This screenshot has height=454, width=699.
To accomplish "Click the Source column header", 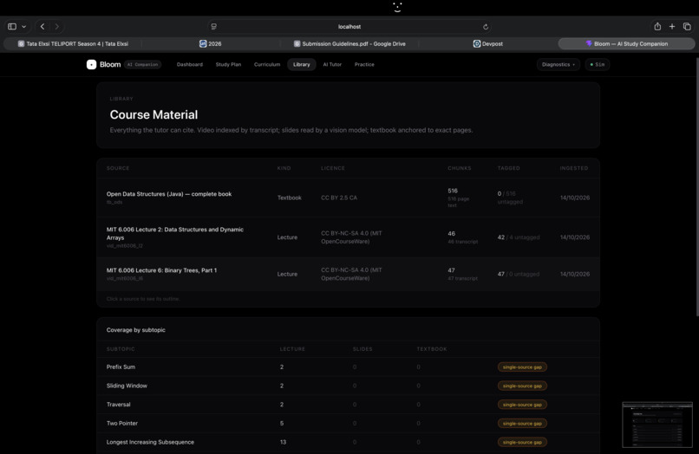I will 118,168.
